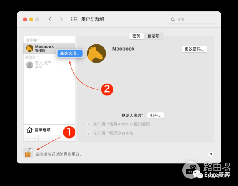Click the Macbook name next to avatar

point(123,49)
